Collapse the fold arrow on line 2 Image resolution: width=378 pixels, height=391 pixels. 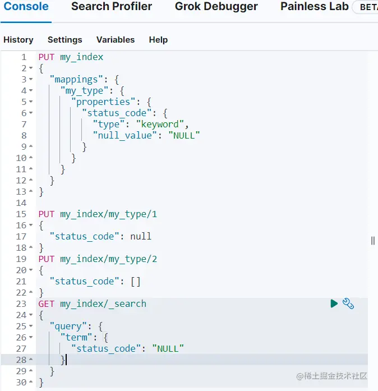pos(31,68)
